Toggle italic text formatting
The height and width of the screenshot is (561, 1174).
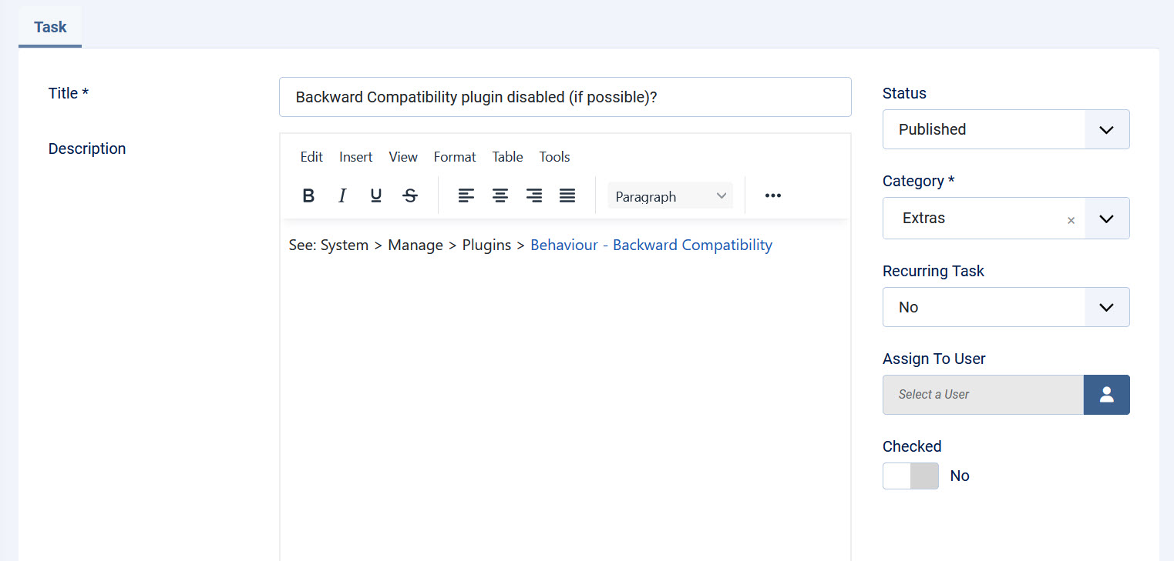click(x=342, y=195)
